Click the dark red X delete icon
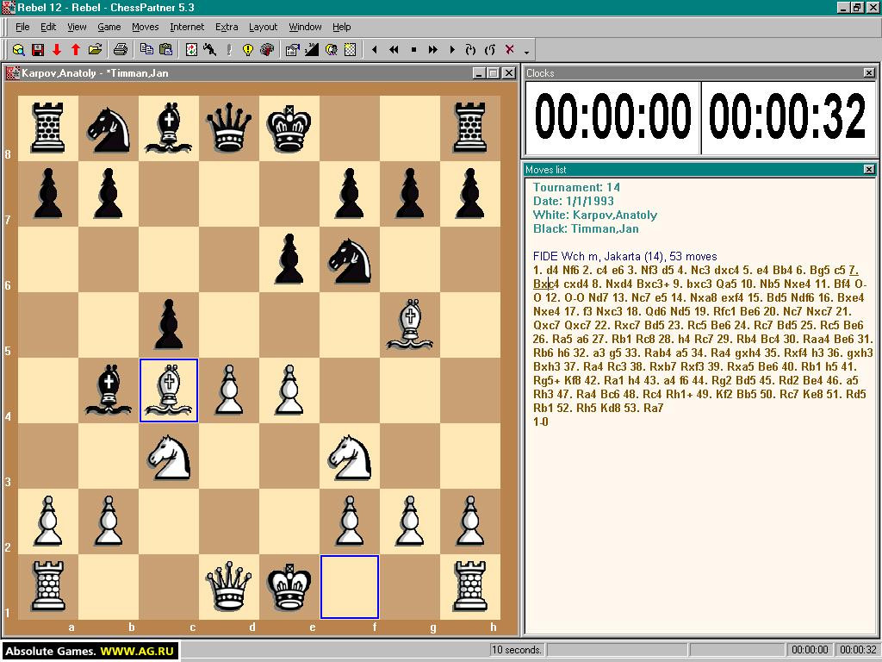 click(x=509, y=49)
